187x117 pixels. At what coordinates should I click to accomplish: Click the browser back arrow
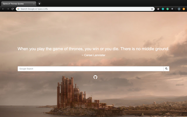[x=3, y=9]
